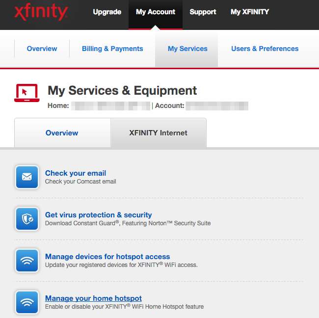Click the 'Download Constant Guard' description text
Screen dimensions: 319x318
click(128, 223)
